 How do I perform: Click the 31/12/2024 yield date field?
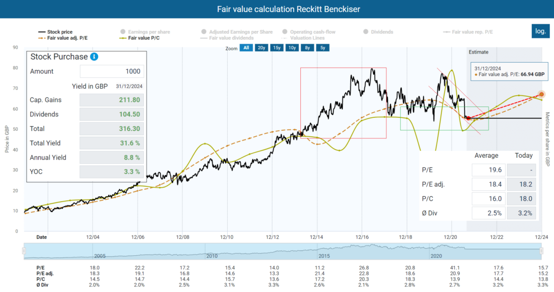coord(129,86)
